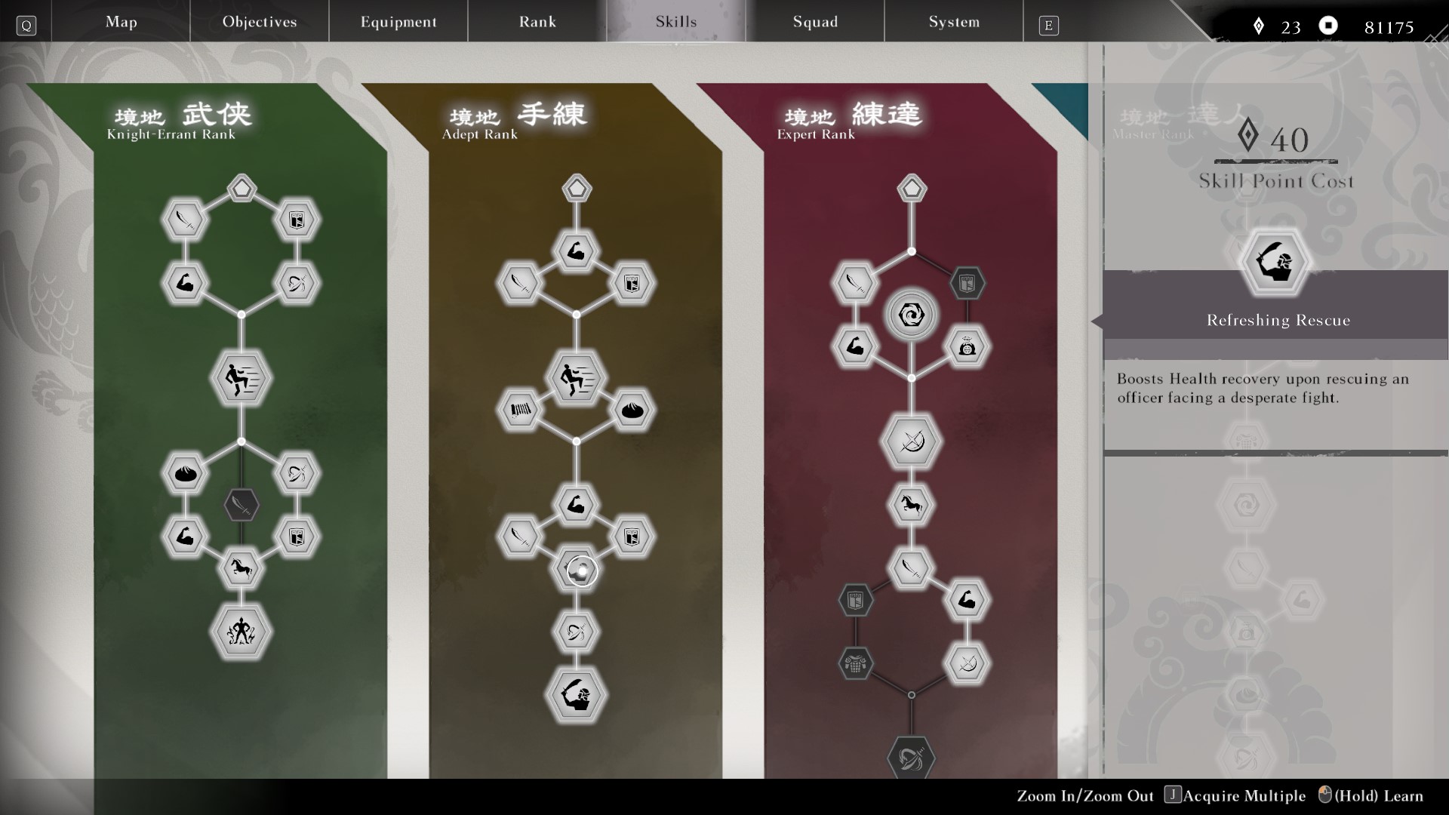Screen dimensions: 1449x815
Task: Open the Squad tab
Action: [x=815, y=21]
